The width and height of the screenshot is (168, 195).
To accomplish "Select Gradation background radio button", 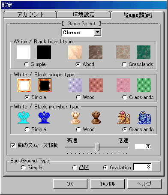I will [105, 168].
